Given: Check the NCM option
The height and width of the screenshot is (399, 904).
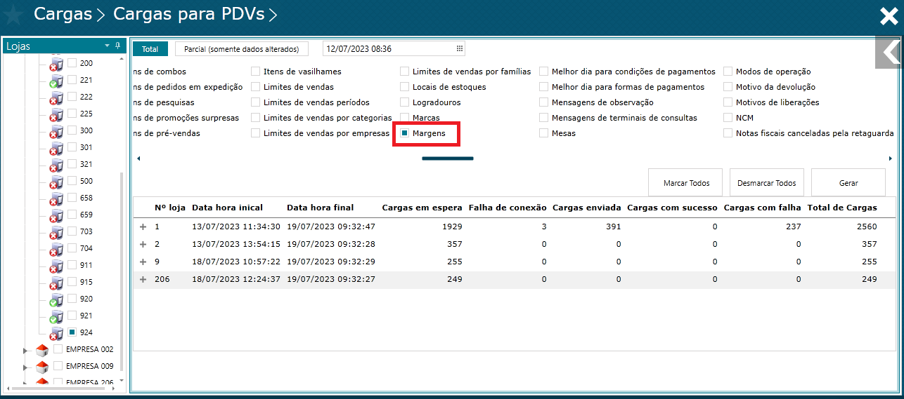Looking at the screenshot, I should point(728,118).
